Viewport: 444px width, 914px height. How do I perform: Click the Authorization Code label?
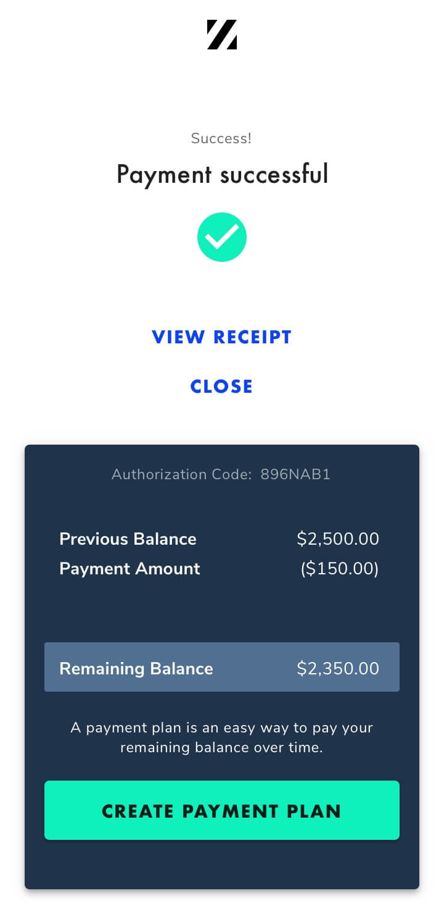pyautogui.click(x=182, y=474)
